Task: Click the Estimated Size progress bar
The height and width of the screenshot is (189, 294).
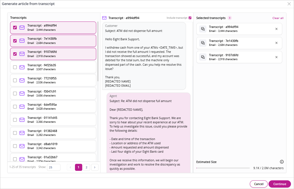Action: (223, 168)
